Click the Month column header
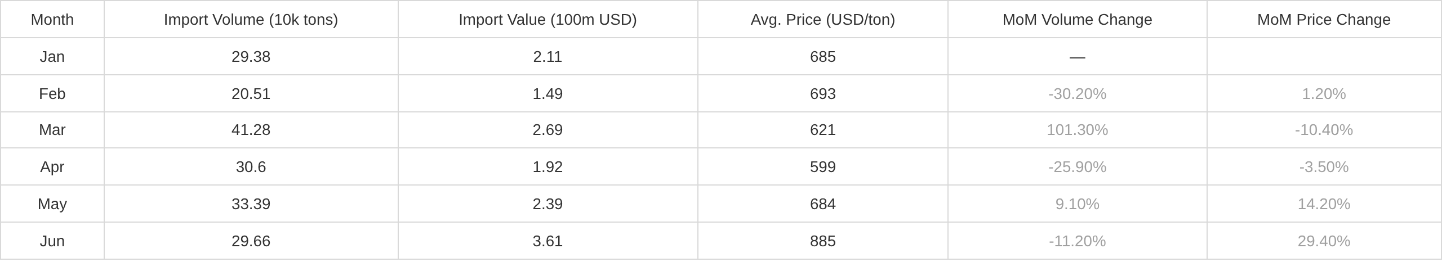This screenshot has width=1442, height=271. click(x=52, y=20)
